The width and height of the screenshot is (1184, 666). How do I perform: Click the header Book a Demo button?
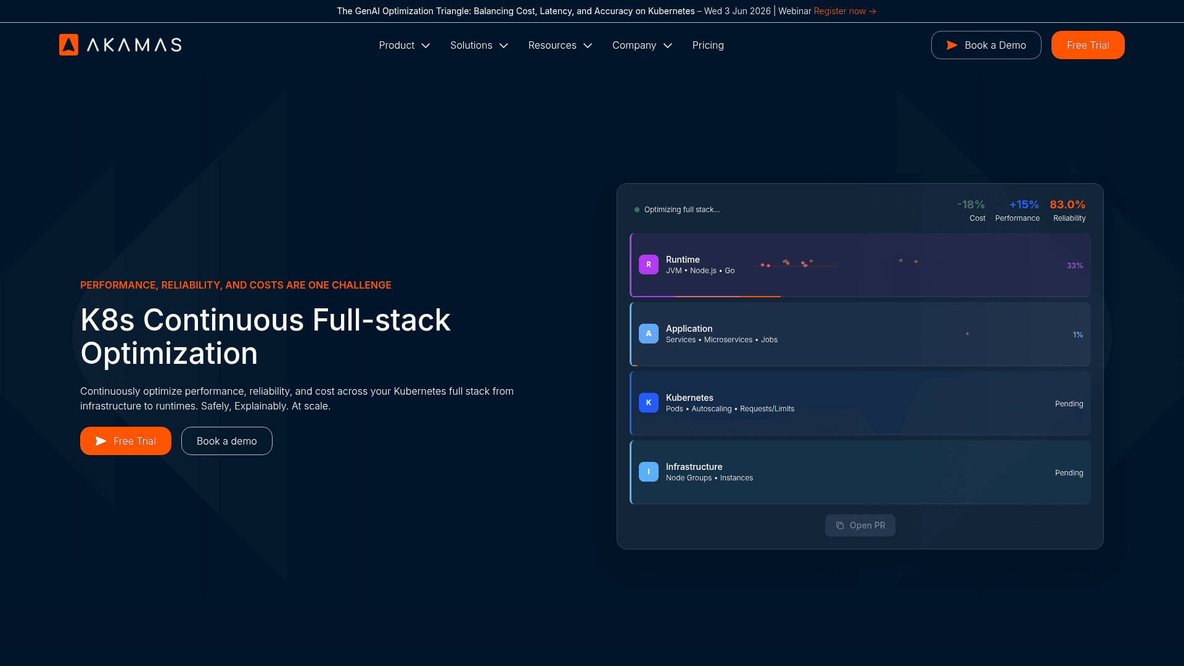(x=986, y=45)
